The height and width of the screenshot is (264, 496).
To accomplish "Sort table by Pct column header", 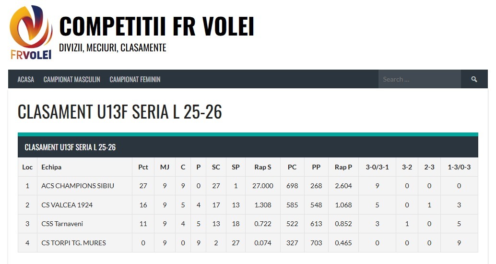I will [x=143, y=167].
